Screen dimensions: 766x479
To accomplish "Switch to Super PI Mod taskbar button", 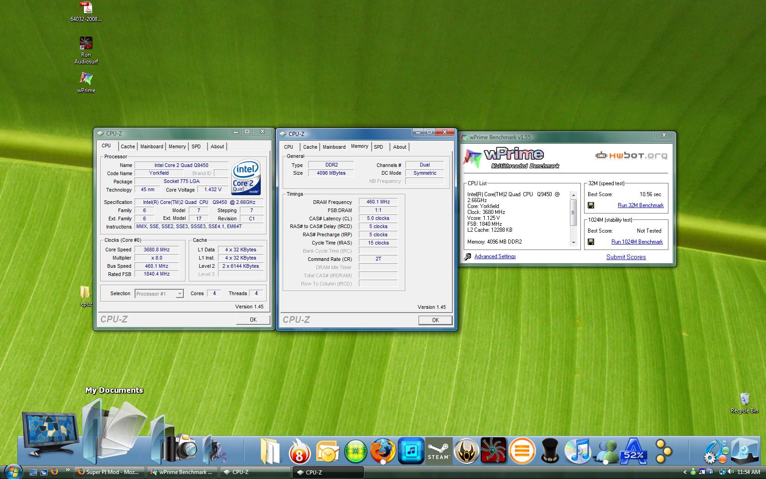I will tap(109, 472).
